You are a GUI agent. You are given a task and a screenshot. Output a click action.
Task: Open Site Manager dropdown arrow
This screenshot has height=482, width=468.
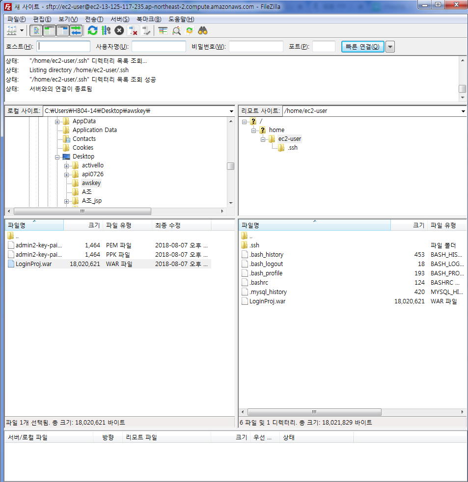pyautogui.click(x=22, y=31)
